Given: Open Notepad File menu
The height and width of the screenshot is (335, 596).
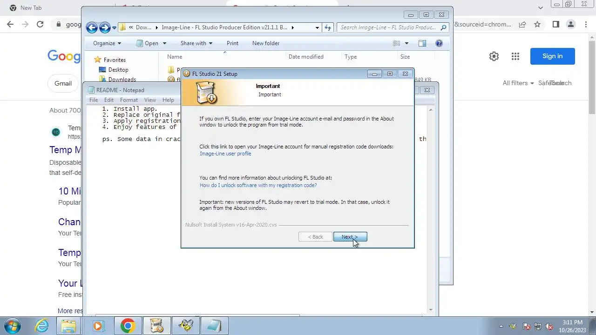Looking at the screenshot, I should pos(94,100).
